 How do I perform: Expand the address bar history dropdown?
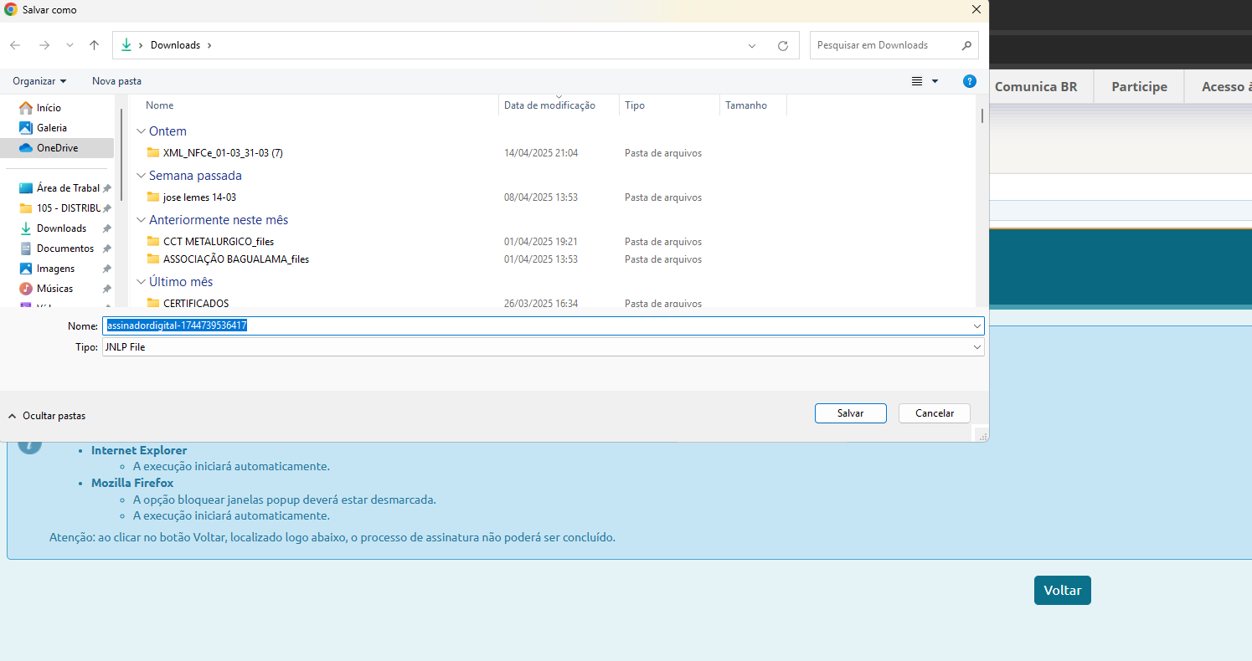[x=752, y=45]
